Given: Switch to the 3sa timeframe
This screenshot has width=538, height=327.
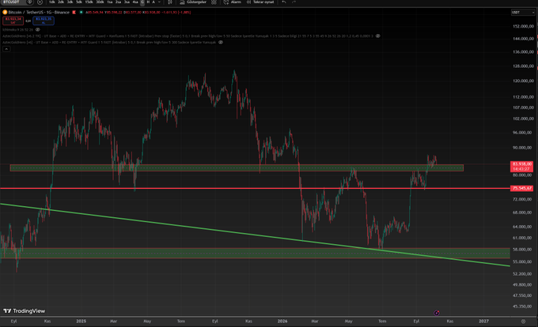Looking at the screenshot, I should pos(127,2).
